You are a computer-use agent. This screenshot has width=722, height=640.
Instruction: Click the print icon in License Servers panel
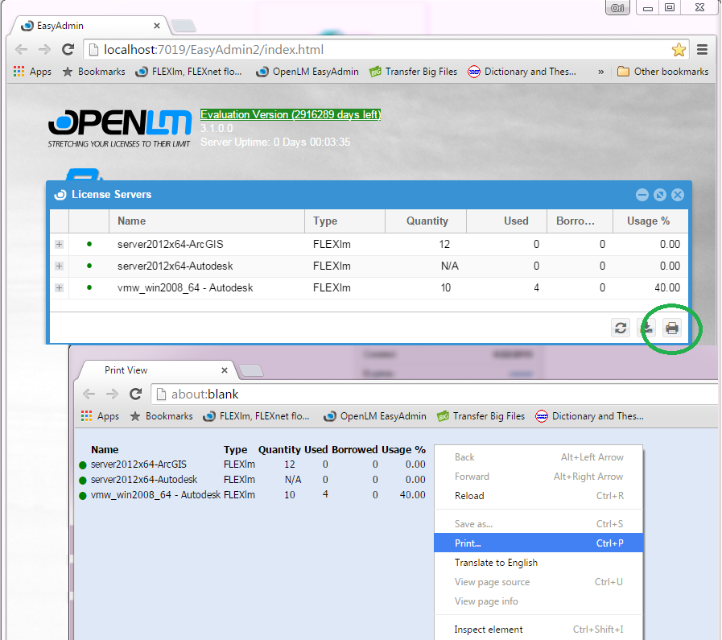tap(671, 328)
